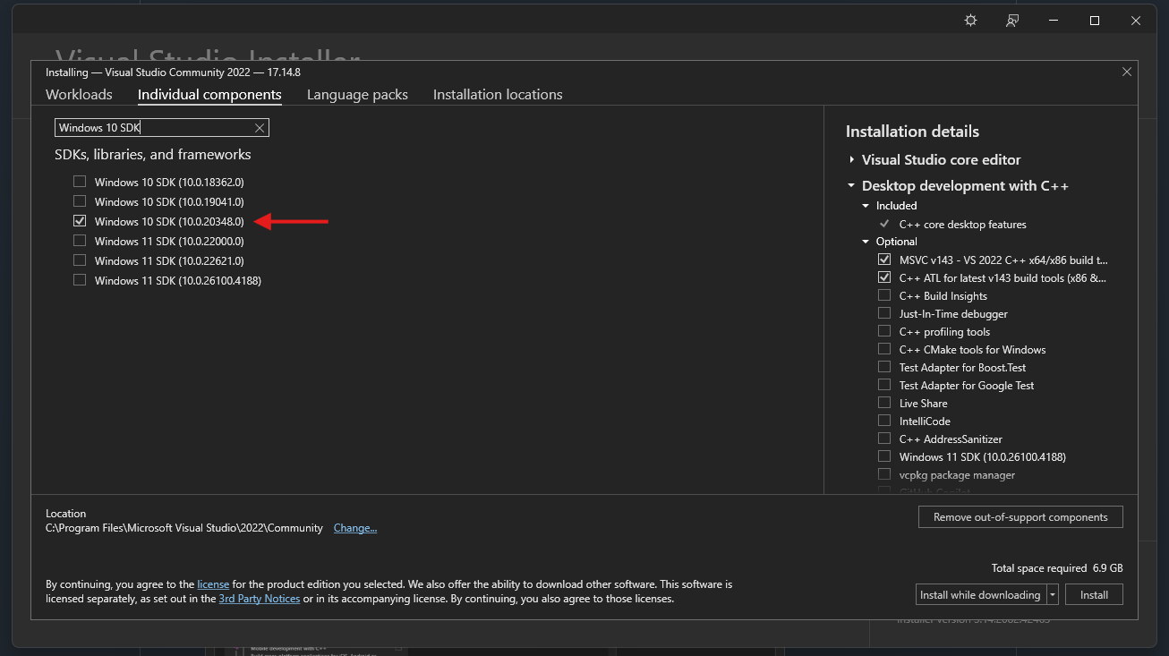Image resolution: width=1169 pixels, height=656 pixels.
Task: Enable IntelliCode option
Action: 884,421
